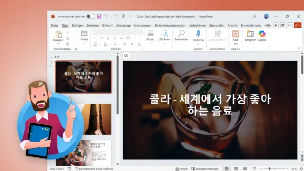Open the quick access toolbar customize dropdown
Viewport: 304px width, 171px height.
(x=130, y=16)
